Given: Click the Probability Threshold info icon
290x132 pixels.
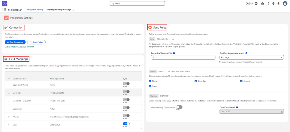Looking at the screenshot, I should pyautogui.click(x=174, y=53).
